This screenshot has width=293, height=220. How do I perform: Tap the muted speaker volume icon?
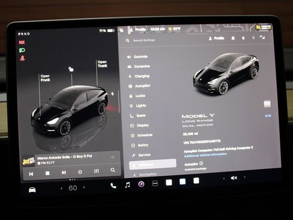(234, 178)
